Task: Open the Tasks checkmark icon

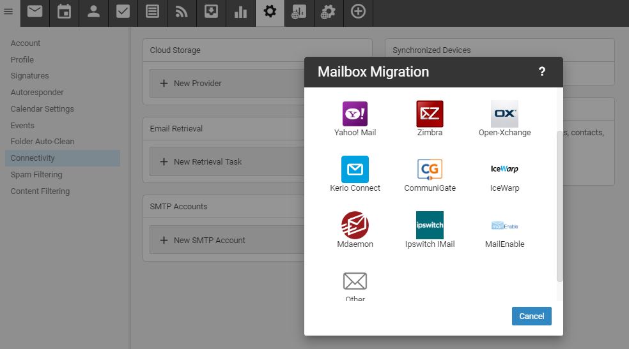Action: pyautogui.click(x=123, y=11)
